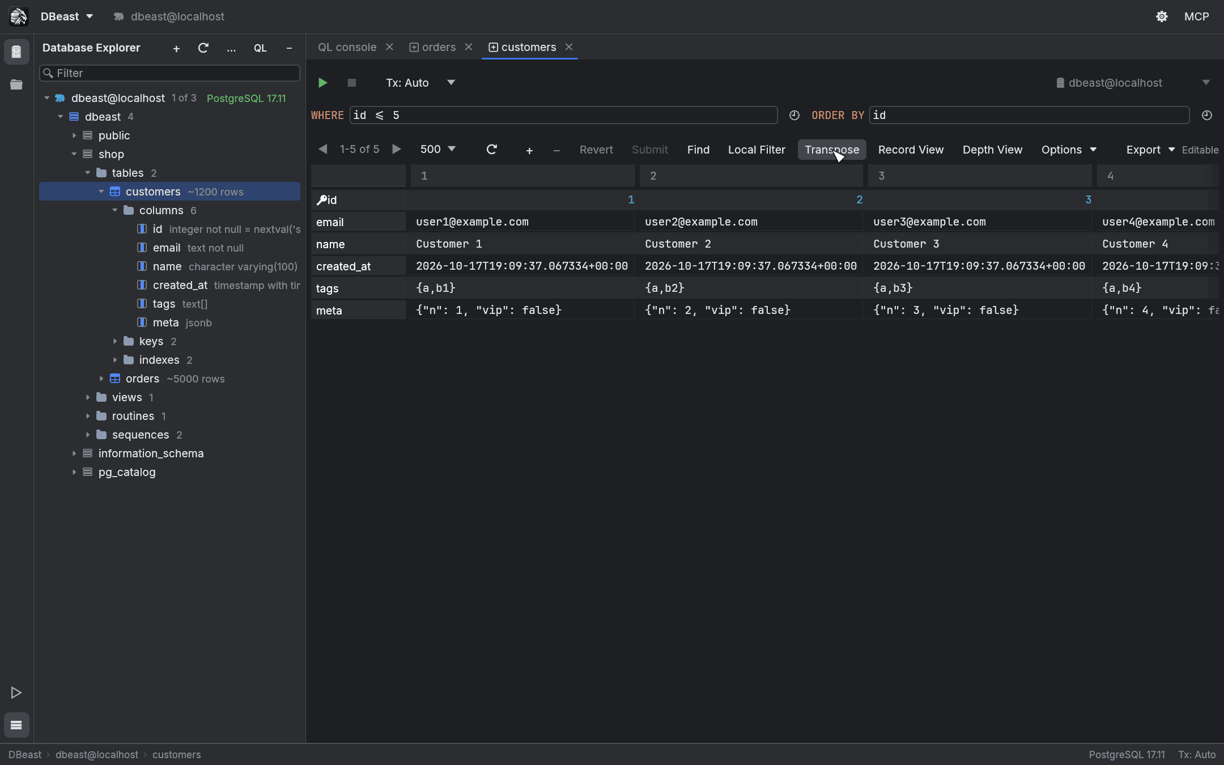Open the Database Explorer more options (...) menu
The height and width of the screenshot is (765, 1224).
coord(231,49)
